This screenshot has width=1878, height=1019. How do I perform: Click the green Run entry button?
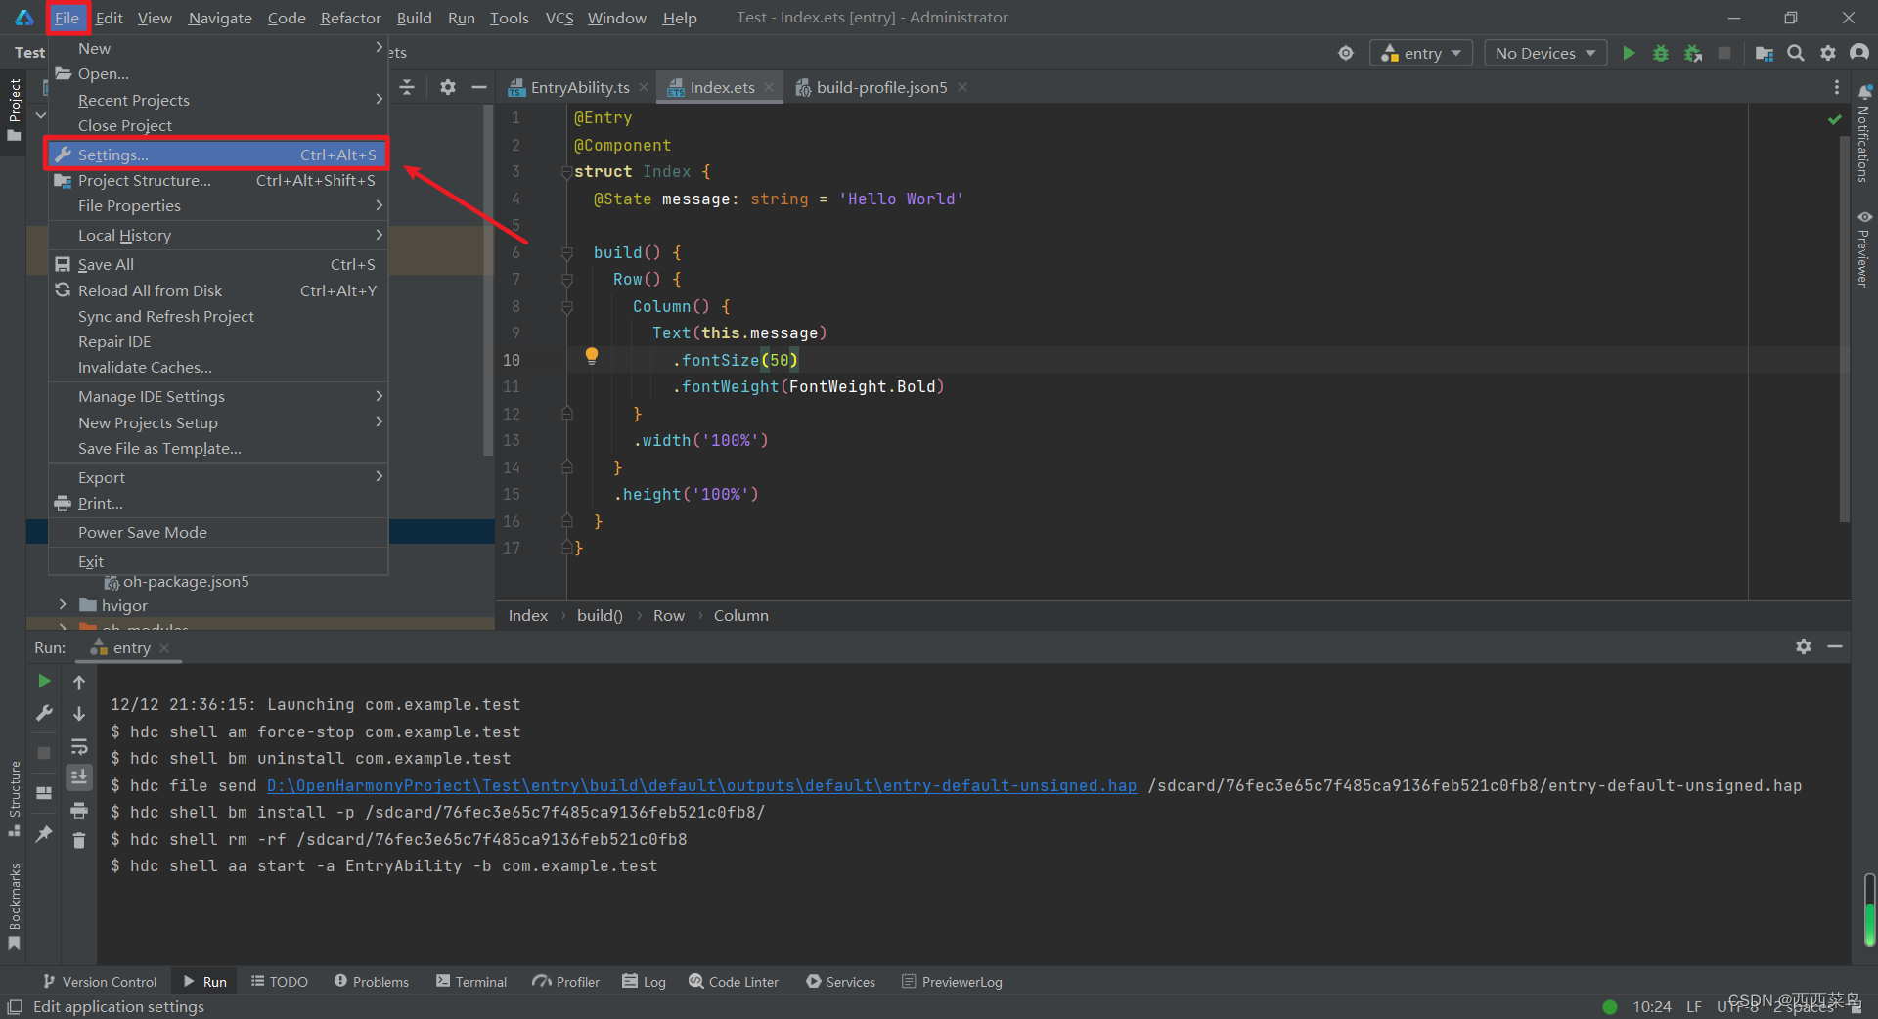[1629, 53]
